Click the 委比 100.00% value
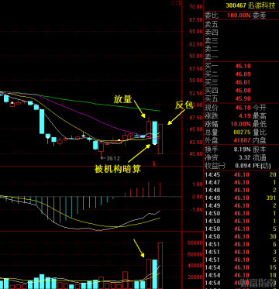 [239, 15]
